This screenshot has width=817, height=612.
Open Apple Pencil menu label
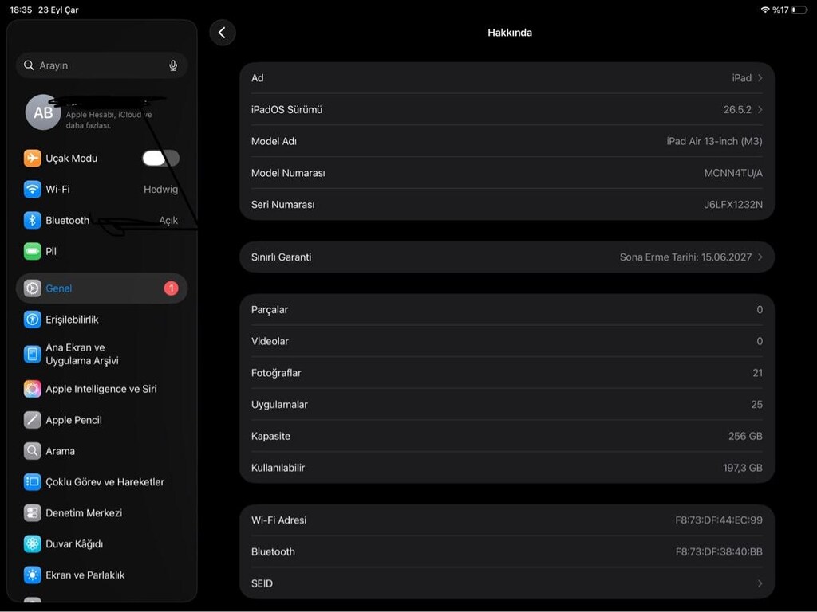[73, 420]
